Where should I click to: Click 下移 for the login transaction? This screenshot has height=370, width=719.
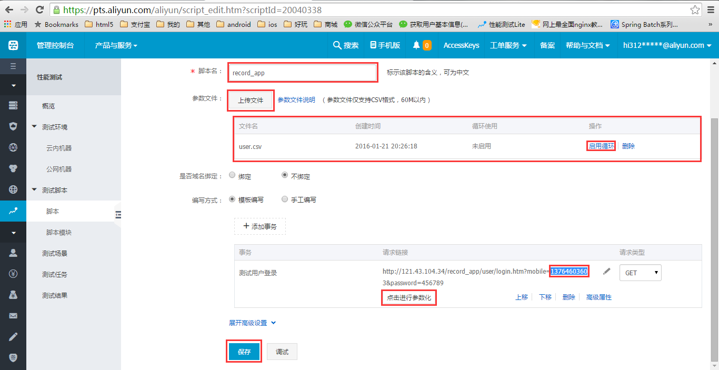[x=545, y=297]
